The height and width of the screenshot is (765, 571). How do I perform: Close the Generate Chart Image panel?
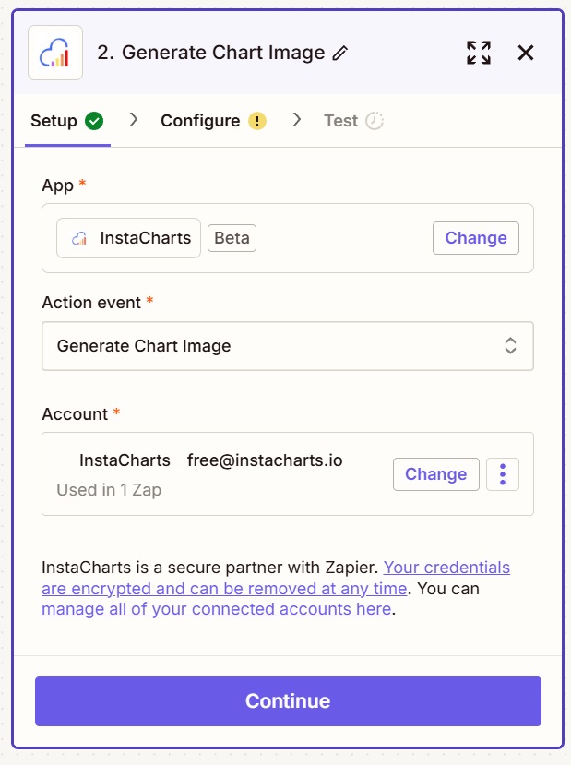(x=525, y=53)
